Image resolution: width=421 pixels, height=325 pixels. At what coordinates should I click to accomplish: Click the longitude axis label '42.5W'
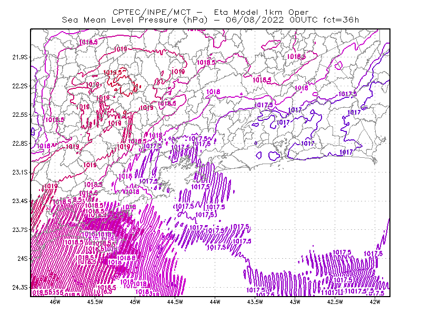(x=335, y=302)
